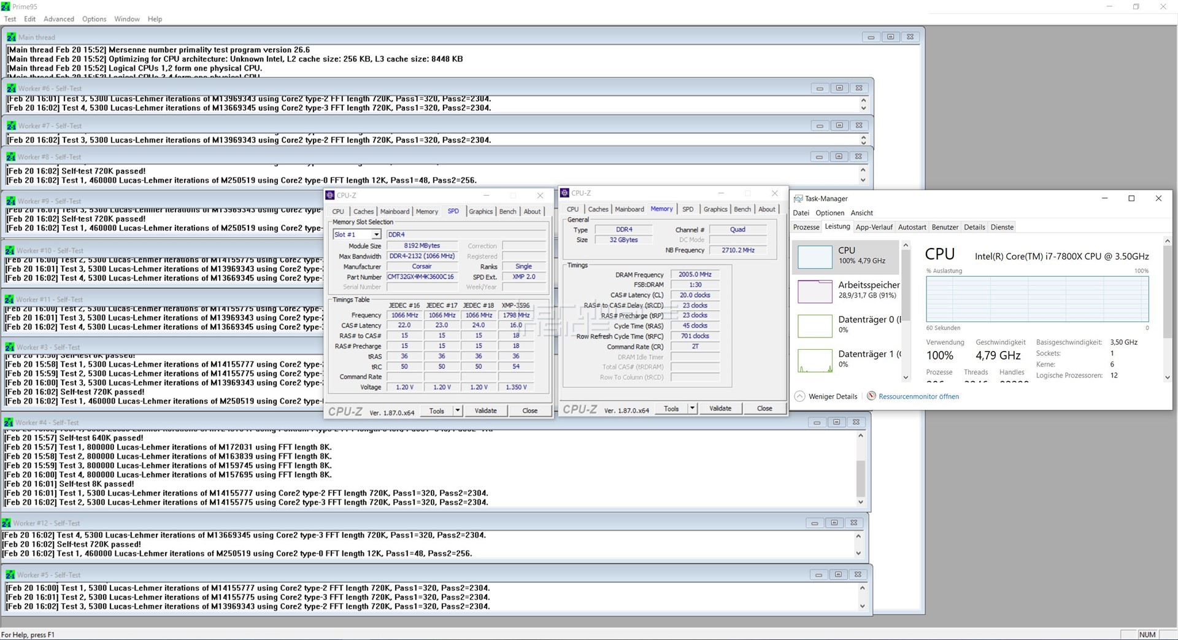
Task: Click the Worker #8 Self-Test window icon
Action: pos(10,156)
